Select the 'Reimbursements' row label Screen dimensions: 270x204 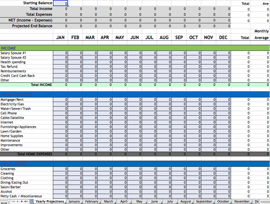(x=27, y=71)
